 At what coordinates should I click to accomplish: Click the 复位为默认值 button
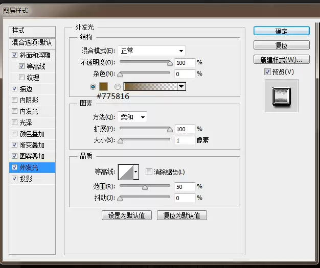(x=182, y=215)
